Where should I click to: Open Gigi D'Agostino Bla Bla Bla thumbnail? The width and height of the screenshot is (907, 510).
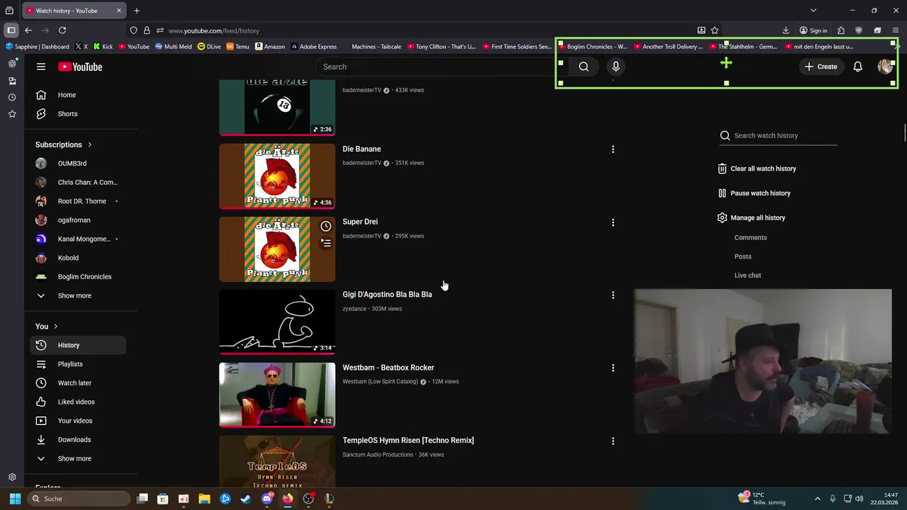coord(277,322)
